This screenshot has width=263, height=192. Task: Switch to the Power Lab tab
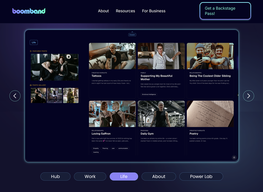[201, 176]
